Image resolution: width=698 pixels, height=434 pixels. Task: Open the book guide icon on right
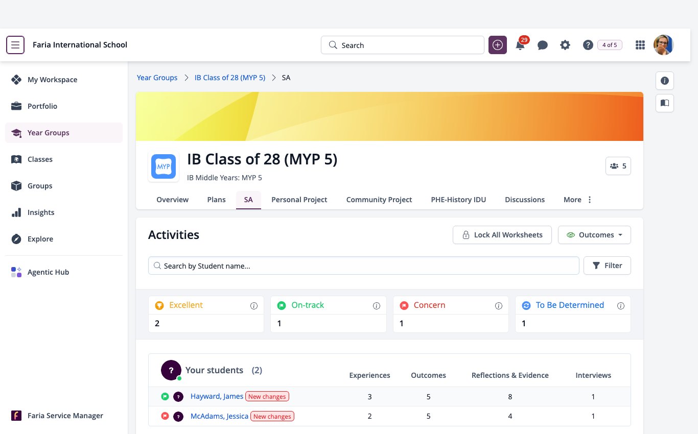click(x=665, y=103)
